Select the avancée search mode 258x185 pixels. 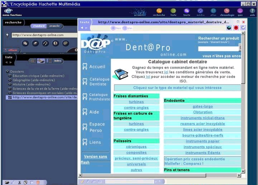click(x=54, y=26)
